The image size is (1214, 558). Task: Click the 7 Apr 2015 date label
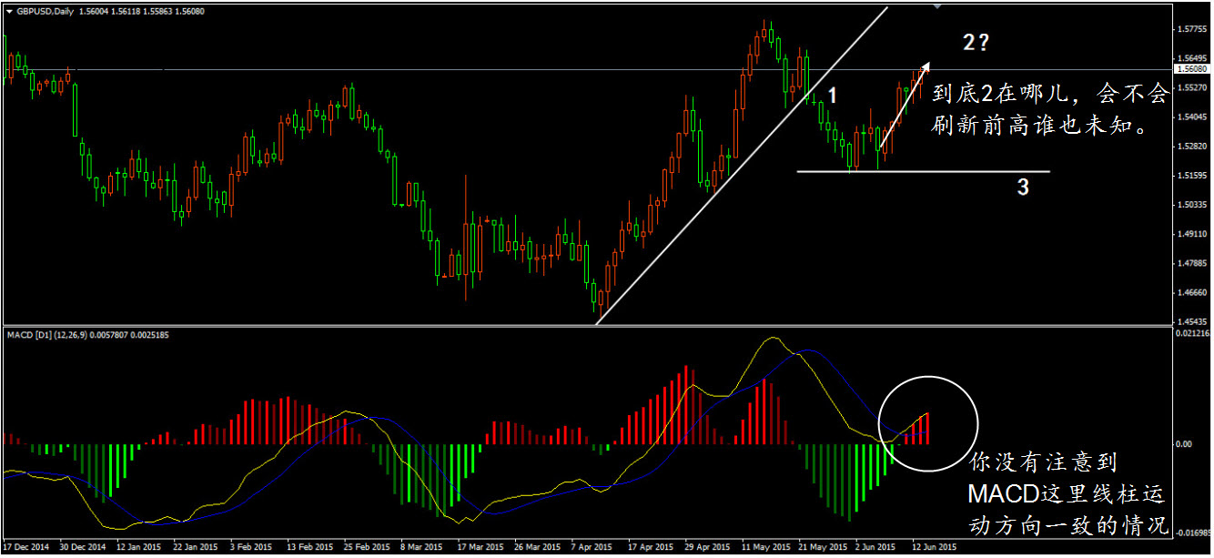pyautogui.click(x=591, y=547)
